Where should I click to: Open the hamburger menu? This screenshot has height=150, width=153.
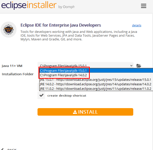[x=143, y=6]
